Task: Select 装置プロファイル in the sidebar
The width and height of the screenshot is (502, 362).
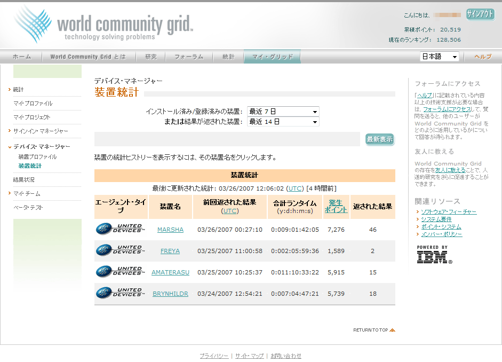Action: [x=37, y=157]
